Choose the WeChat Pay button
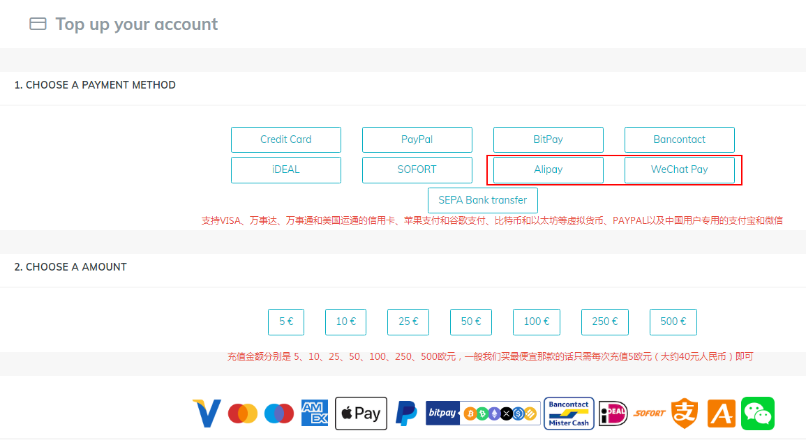 click(680, 170)
